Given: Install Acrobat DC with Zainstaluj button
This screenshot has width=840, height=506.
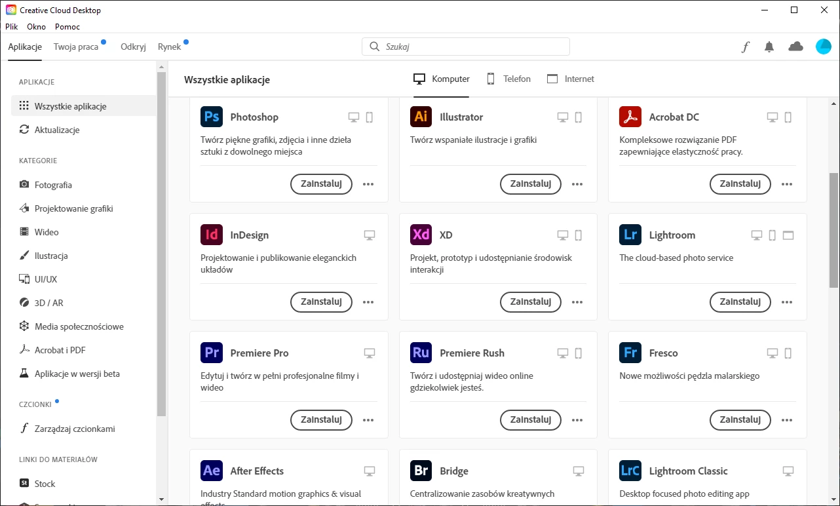Looking at the screenshot, I should point(740,184).
